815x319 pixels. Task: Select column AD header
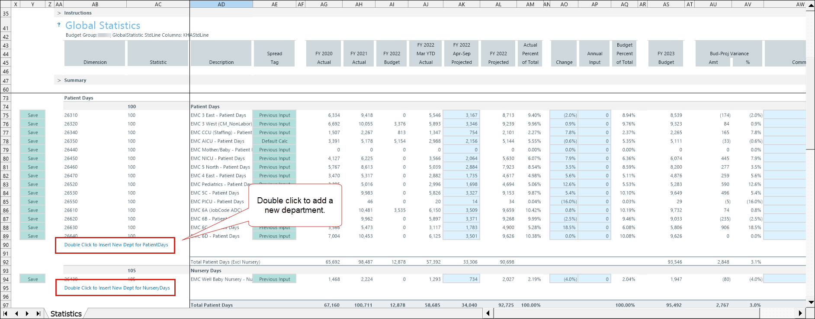[x=221, y=4]
